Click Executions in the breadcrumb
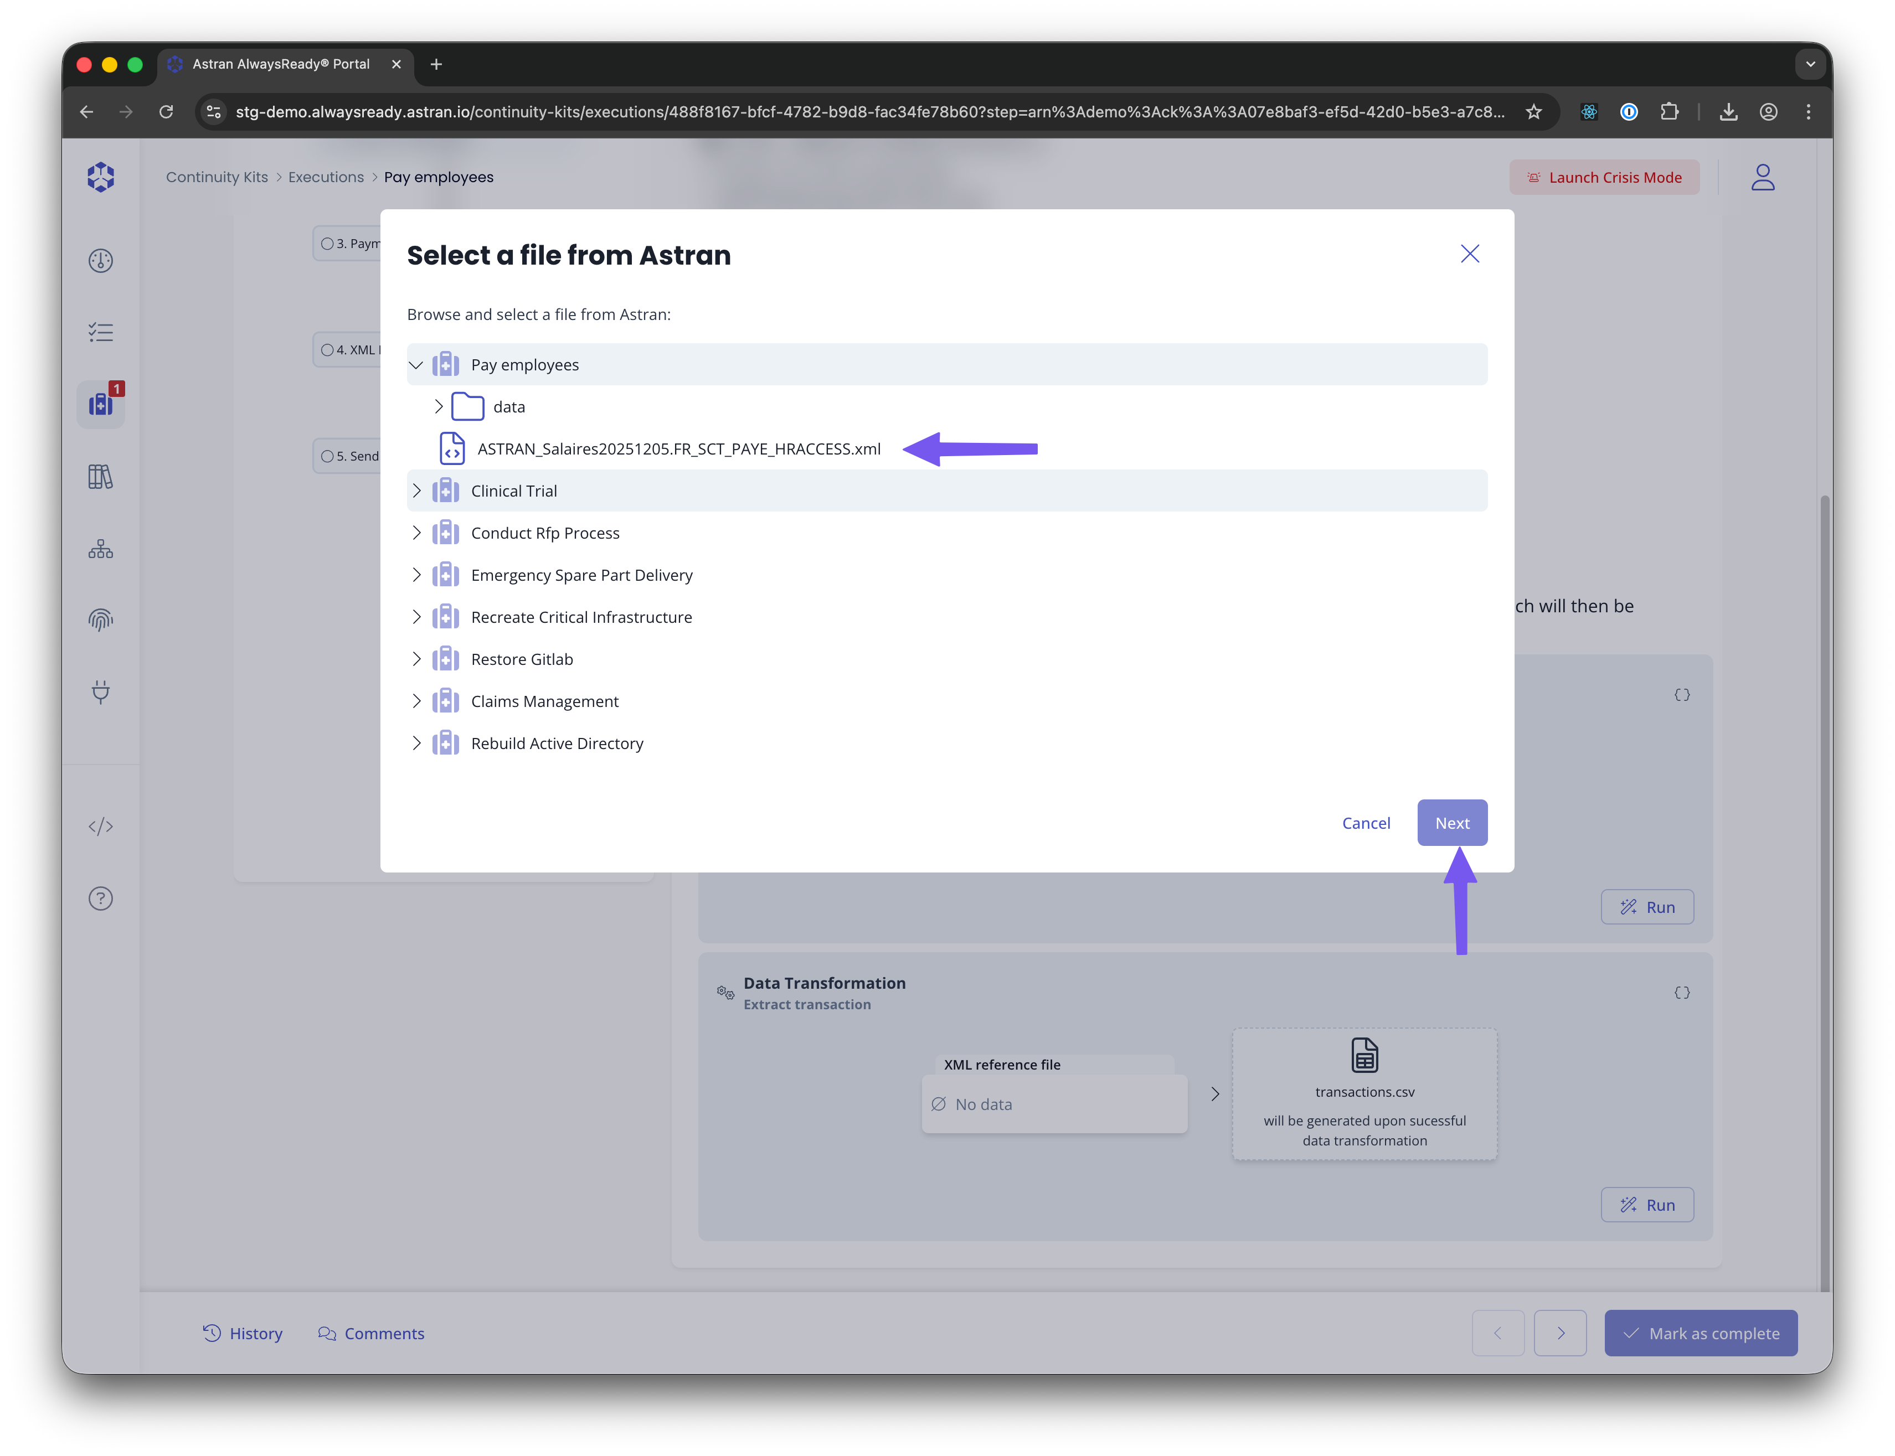The image size is (1895, 1456). click(326, 177)
